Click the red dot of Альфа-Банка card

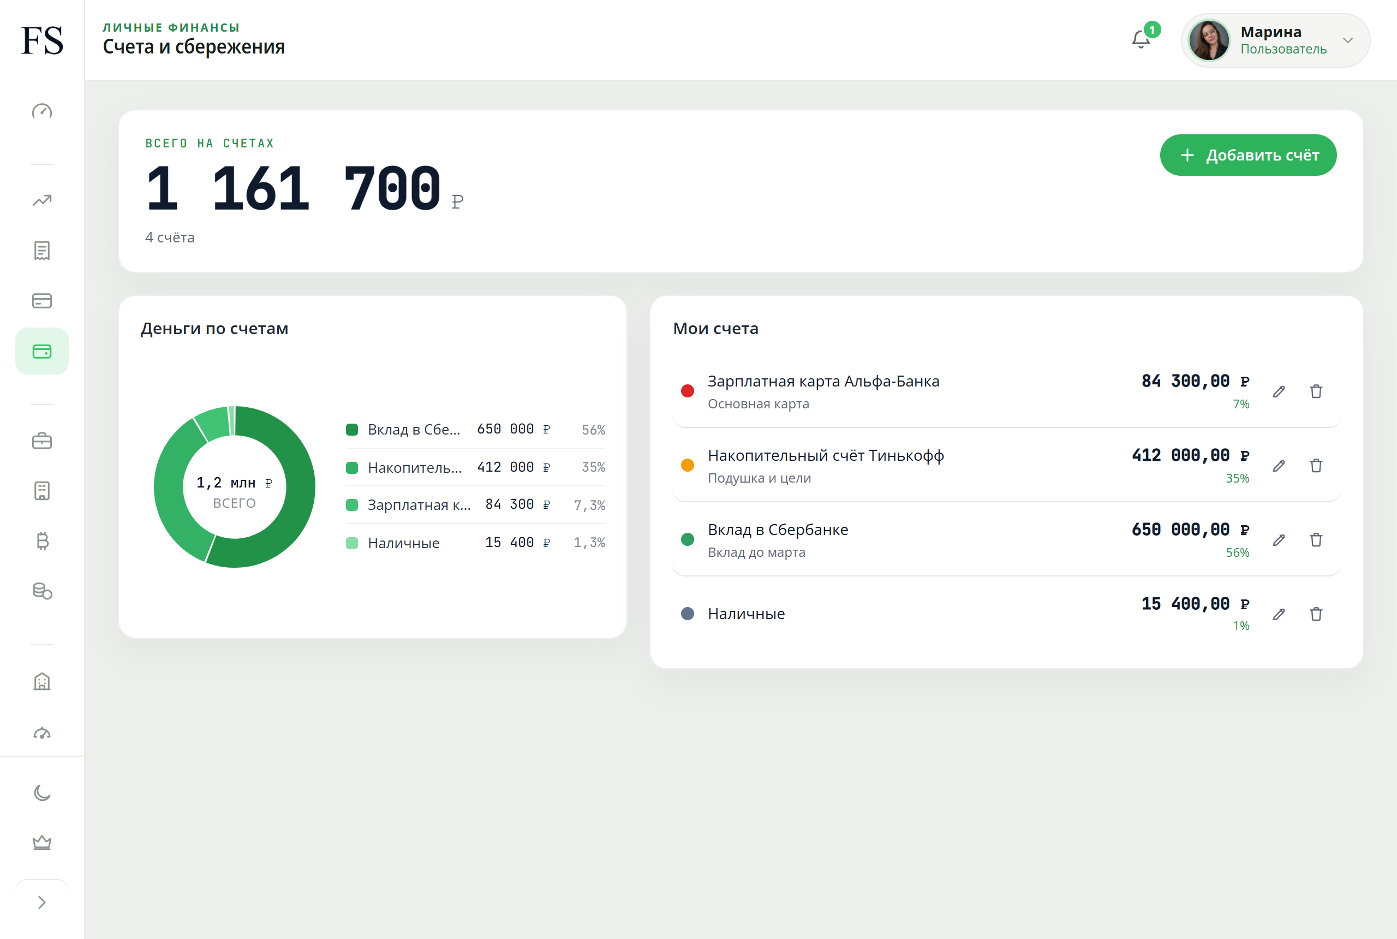click(688, 391)
